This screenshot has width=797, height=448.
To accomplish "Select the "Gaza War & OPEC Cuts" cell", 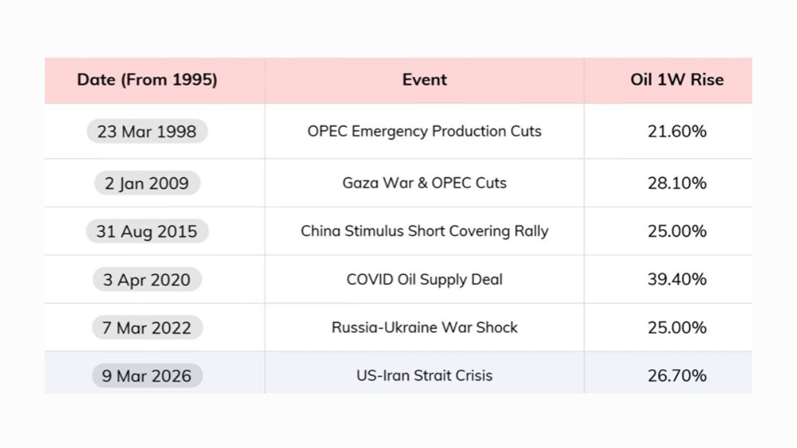I will pyautogui.click(x=425, y=183).
